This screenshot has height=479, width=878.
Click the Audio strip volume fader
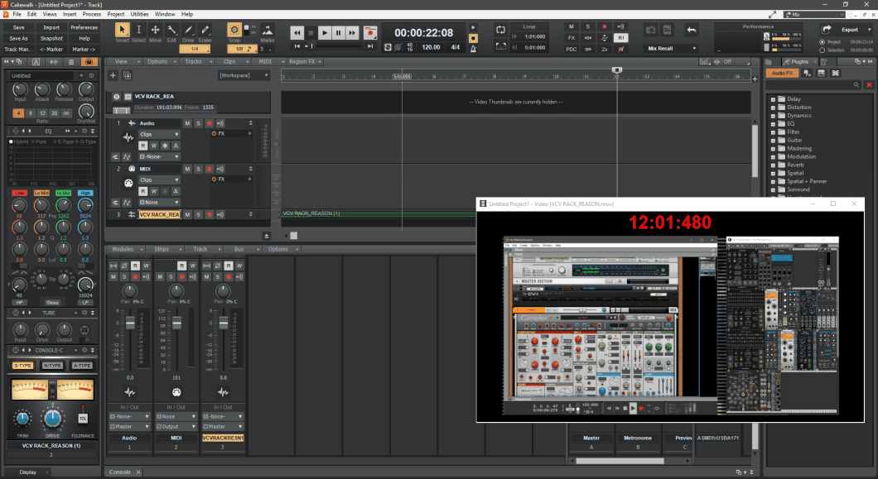click(x=129, y=324)
